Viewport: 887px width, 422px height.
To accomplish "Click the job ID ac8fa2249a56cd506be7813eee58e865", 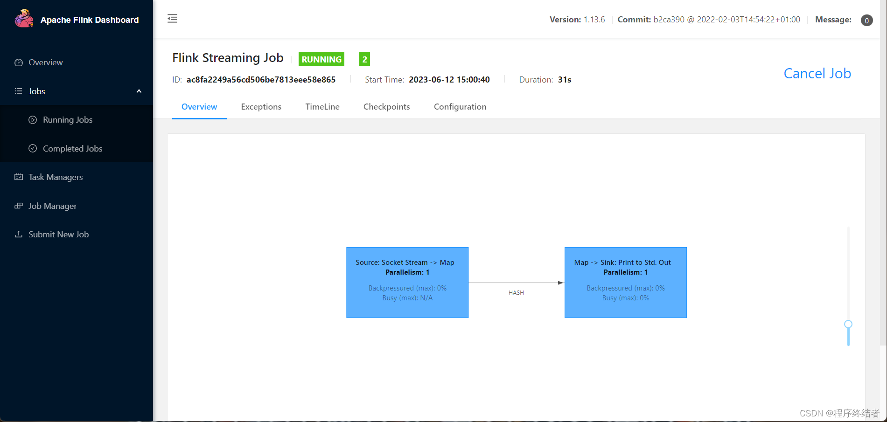I will coord(261,80).
